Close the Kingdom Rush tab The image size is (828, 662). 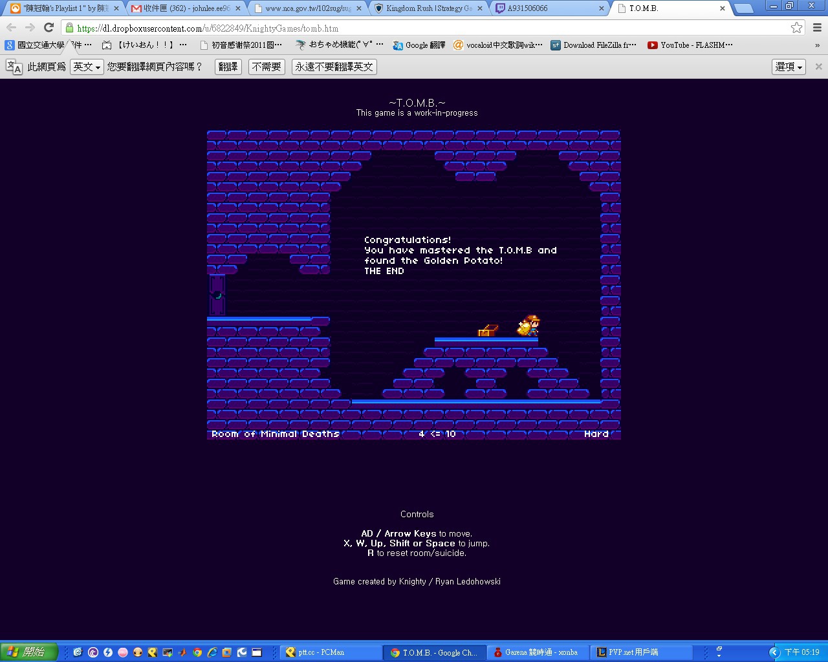480,8
